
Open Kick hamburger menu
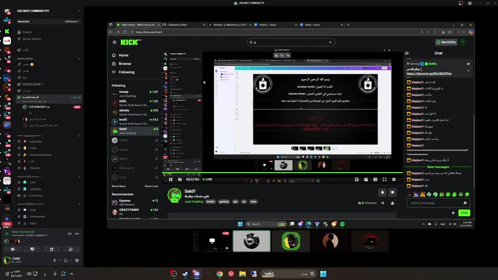(x=114, y=42)
